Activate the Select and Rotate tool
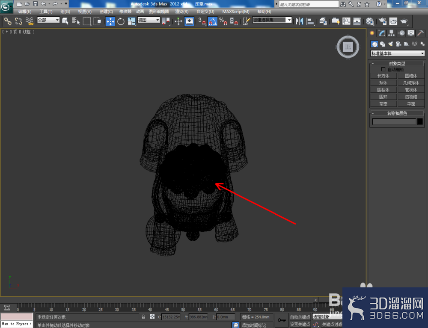The width and height of the screenshot is (428, 328). click(121, 21)
